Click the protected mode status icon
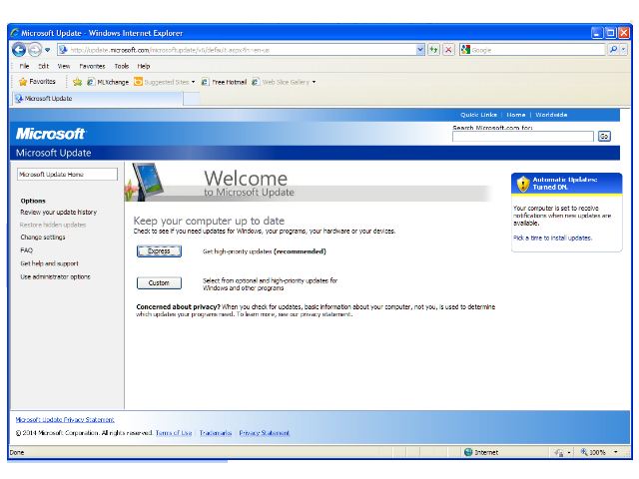Viewport: 639px width, 479px height. pos(559,452)
